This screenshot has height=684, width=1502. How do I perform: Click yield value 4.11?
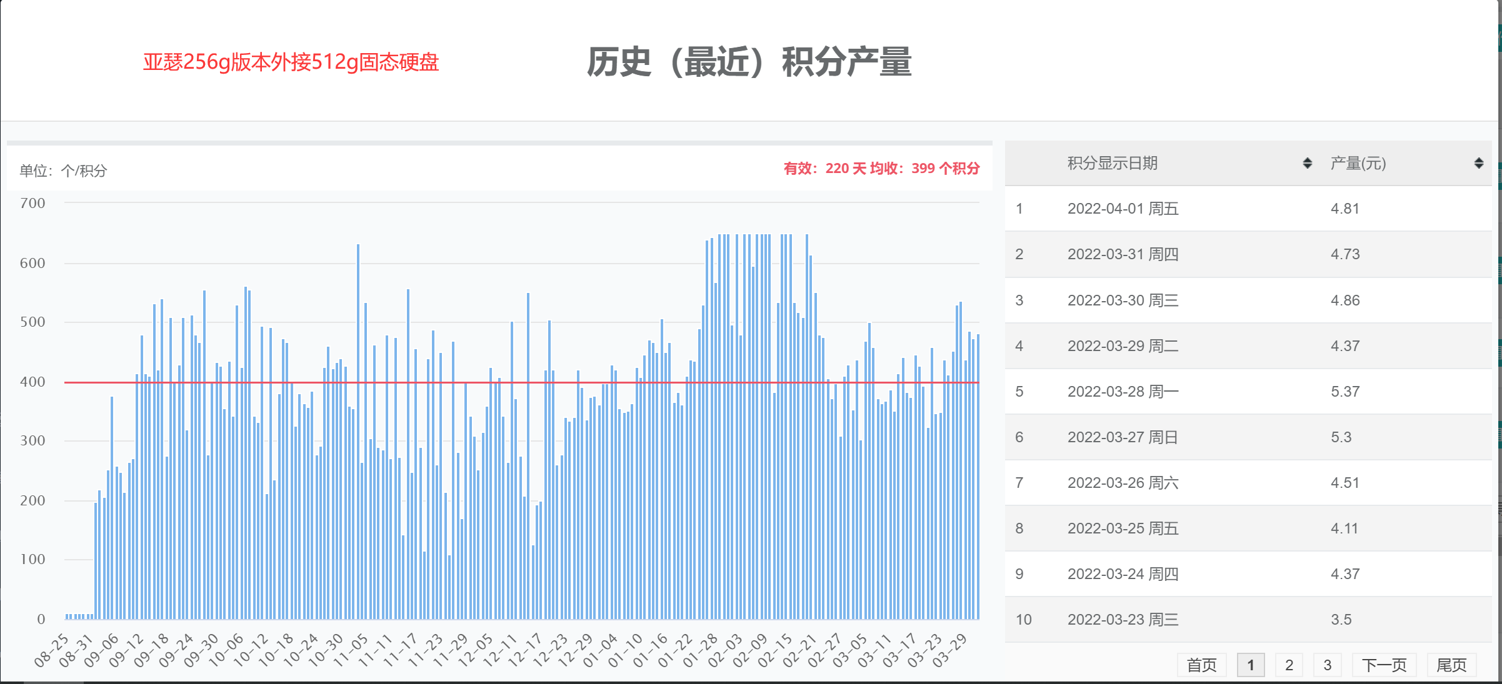[1344, 528]
